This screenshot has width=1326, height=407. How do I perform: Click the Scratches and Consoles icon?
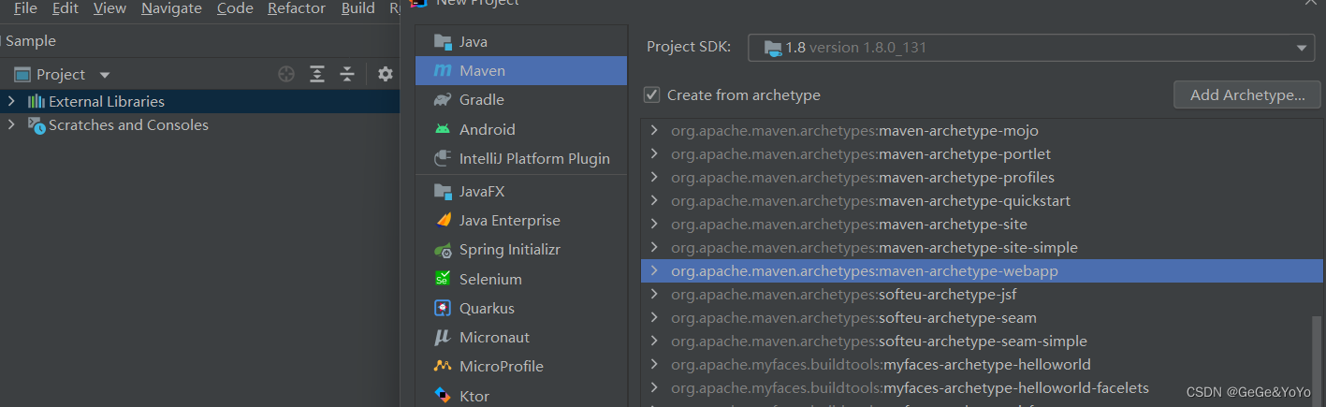click(x=36, y=125)
